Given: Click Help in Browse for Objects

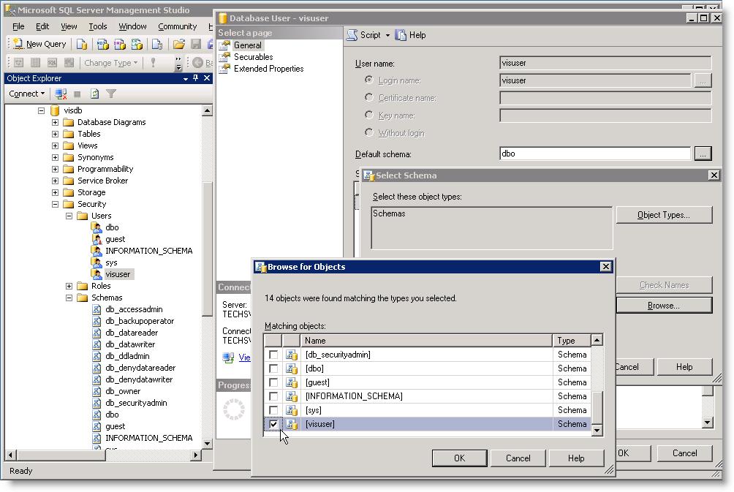Looking at the screenshot, I should click(576, 458).
